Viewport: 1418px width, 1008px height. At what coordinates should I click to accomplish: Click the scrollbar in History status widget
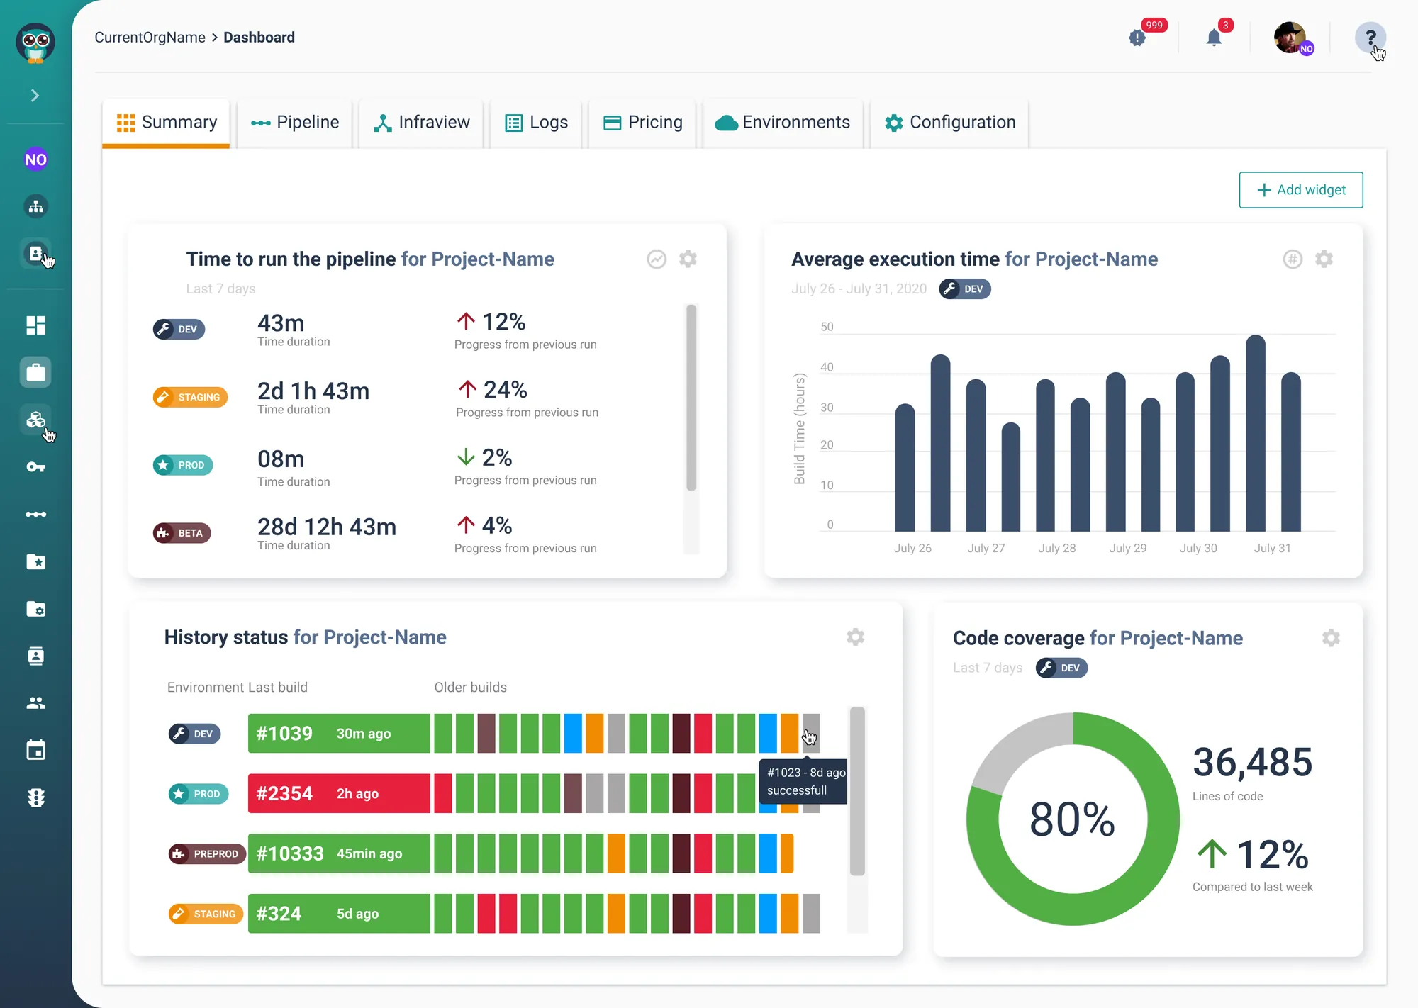coord(857,791)
